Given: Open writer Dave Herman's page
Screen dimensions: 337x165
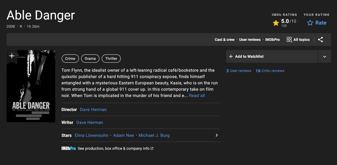Looking at the screenshot, I should 90,122.
